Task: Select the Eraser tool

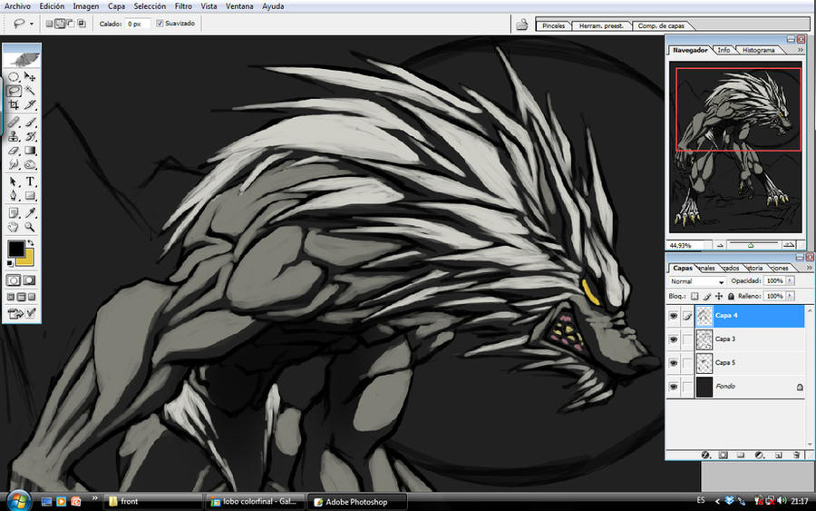Action: (14, 151)
